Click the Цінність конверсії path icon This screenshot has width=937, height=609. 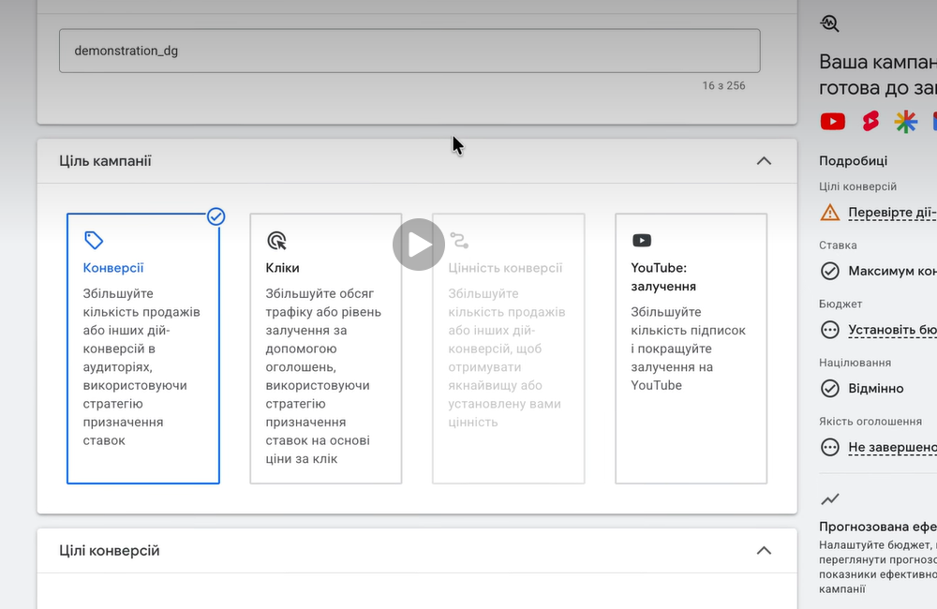pyautogui.click(x=459, y=240)
